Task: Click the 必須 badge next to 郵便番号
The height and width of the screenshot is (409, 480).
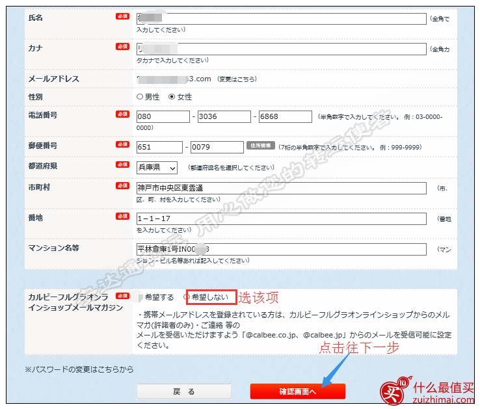Action: point(122,144)
